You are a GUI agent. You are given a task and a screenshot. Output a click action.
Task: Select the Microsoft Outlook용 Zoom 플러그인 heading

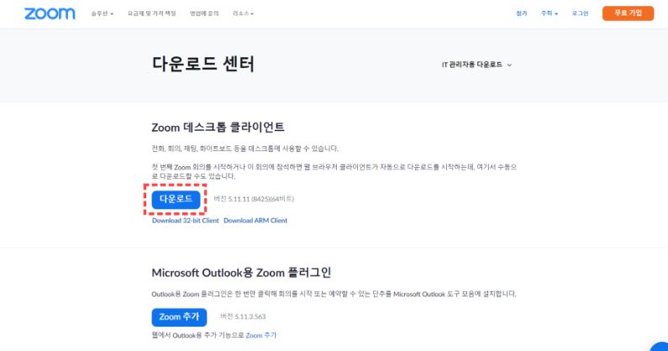[241, 273]
